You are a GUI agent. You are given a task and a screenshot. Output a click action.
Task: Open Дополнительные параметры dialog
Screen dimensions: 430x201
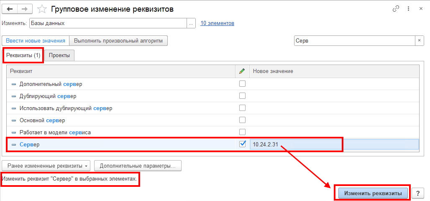(138, 166)
